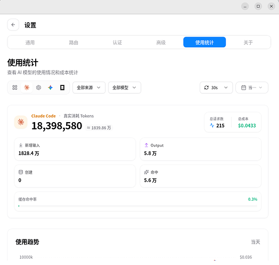
Task: Open the 全部模型 model dropdown
Action: 125,88
